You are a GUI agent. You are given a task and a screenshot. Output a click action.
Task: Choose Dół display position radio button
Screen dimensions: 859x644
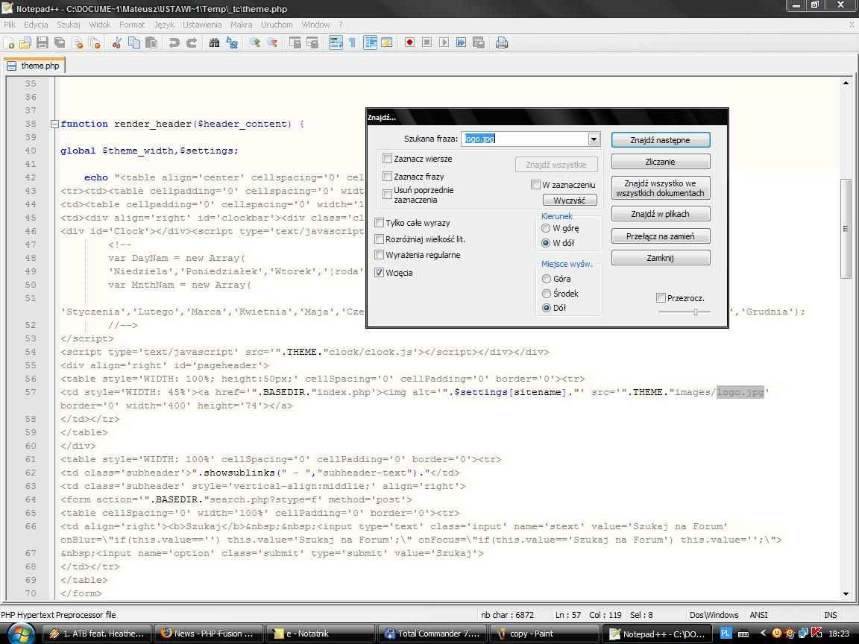tap(546, 308)
